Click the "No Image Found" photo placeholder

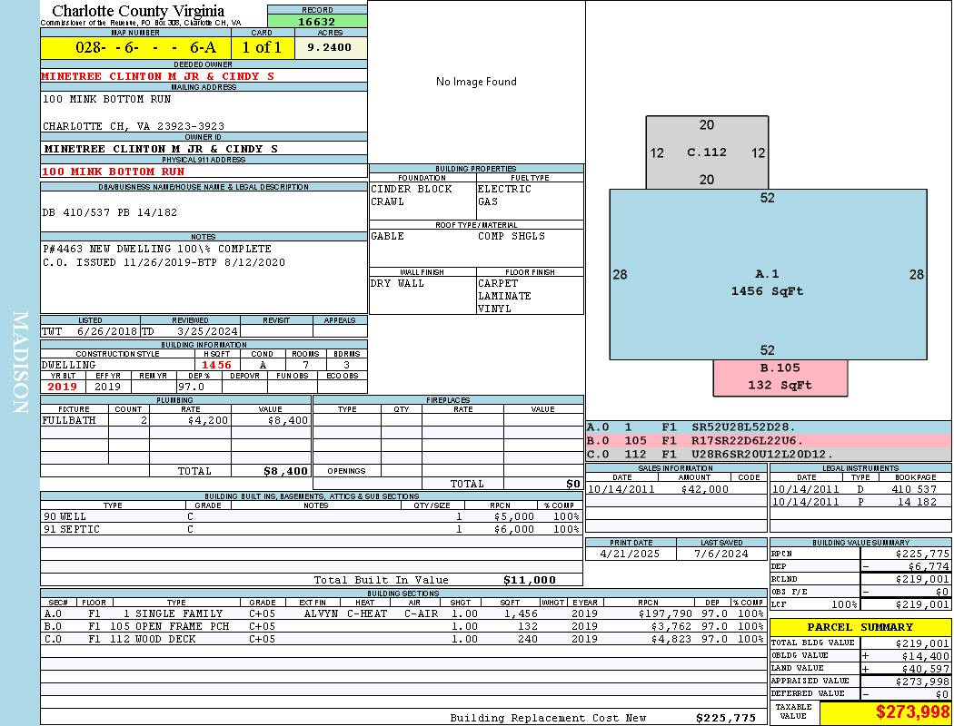pos(476,82)
